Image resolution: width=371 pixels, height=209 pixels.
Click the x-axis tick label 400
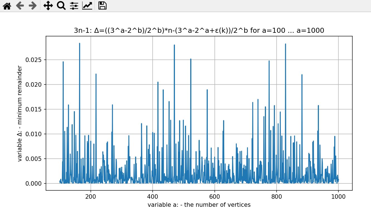[x=153, y=196]
